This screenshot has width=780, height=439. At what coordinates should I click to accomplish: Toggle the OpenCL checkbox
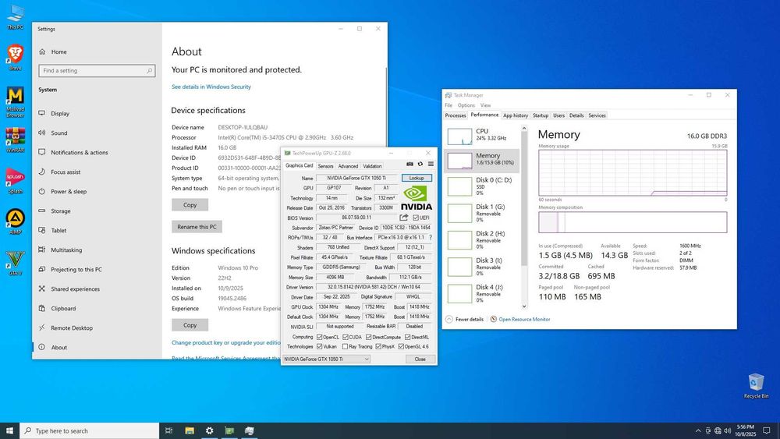point(319,337)
